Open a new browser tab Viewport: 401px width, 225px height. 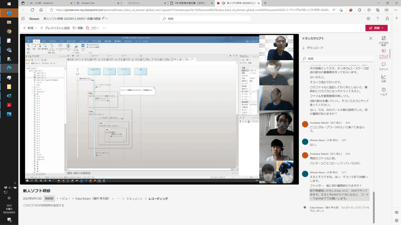pos(265,3)
